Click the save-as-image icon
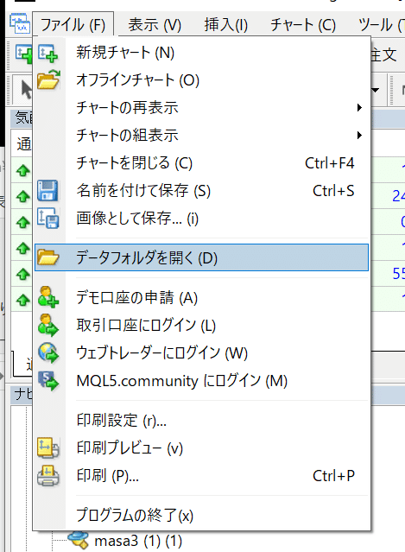Image resolution: width=405 pixels, height=552 pixels. [x=48, y=218]
